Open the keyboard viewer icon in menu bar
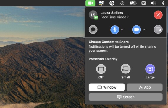Viewport: 168px width, 108px height. pos(143,3)
